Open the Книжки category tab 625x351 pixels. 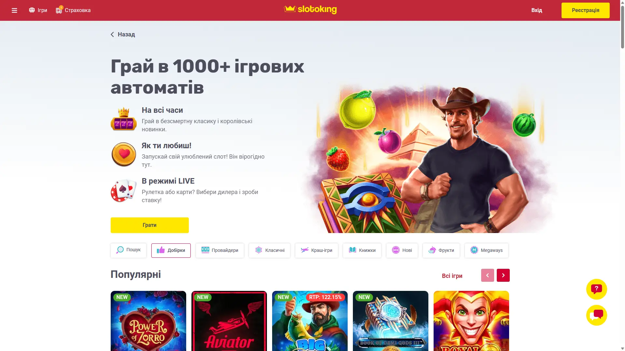[x=362, y=250]
